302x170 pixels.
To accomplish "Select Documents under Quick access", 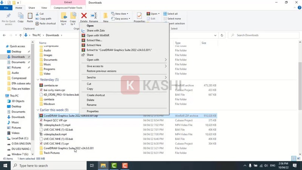I will click(x=18, y=62).
